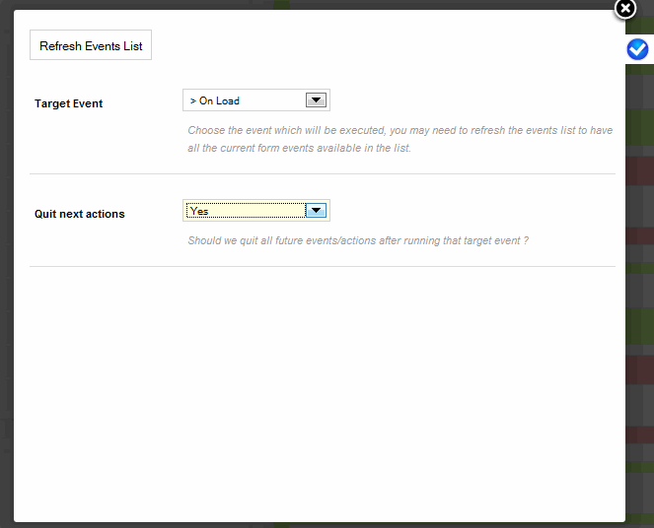Click the blue checkmark apply icon
Screen dimensions: 654x528
pyautogui.click(x=637, y=49)
